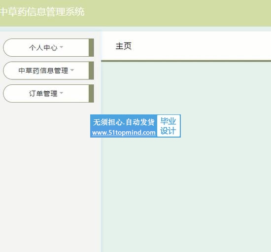Image resolution: width=271 pixels, height=252 pixels.
Task: Expand the arrow beside 中草药信息管理
Action: coord(72,70)
